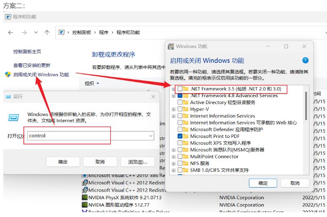
Task: Expand .NET Framework 4.8 Advanced Services node
Action: 174,96
